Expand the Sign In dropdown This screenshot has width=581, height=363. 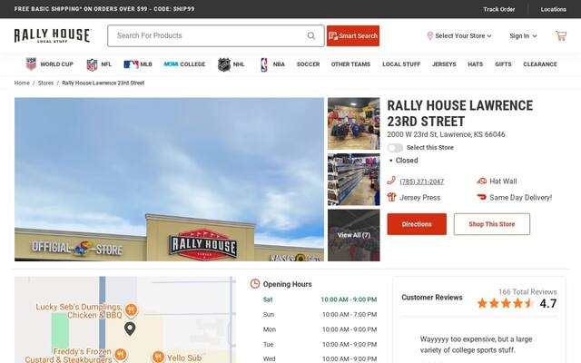pos(523,36)
